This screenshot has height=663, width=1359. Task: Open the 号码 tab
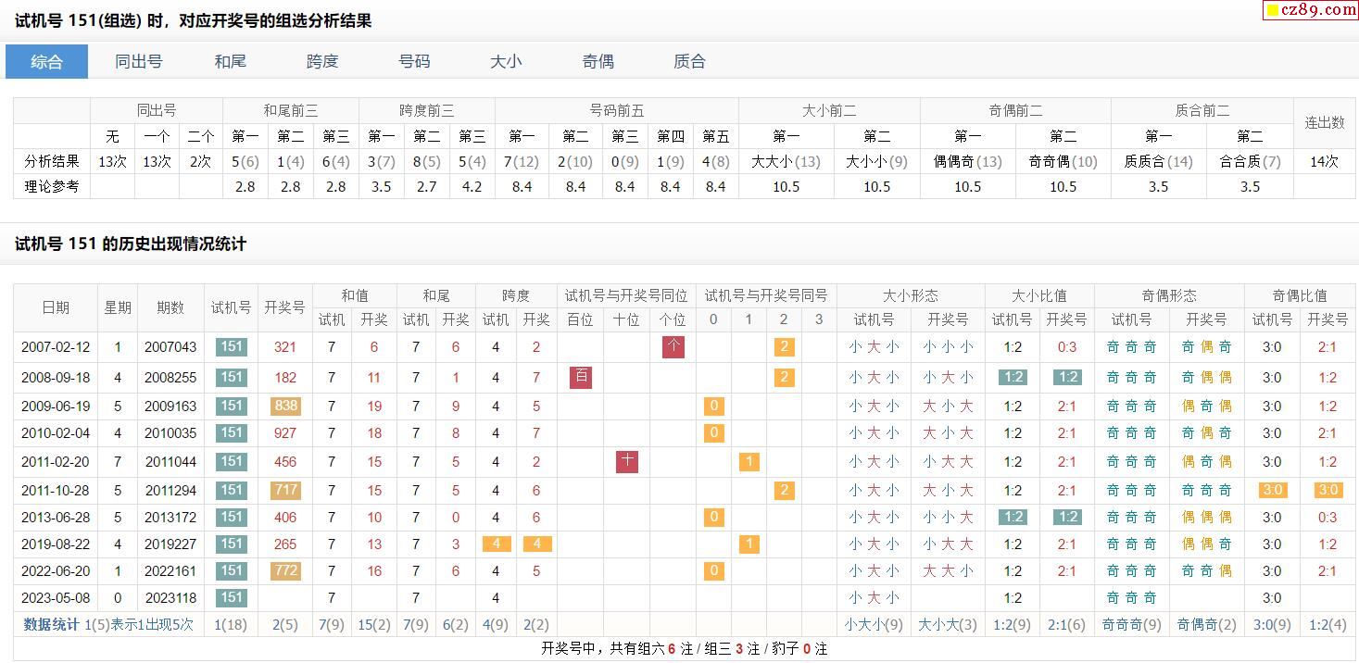pos(414,61)
